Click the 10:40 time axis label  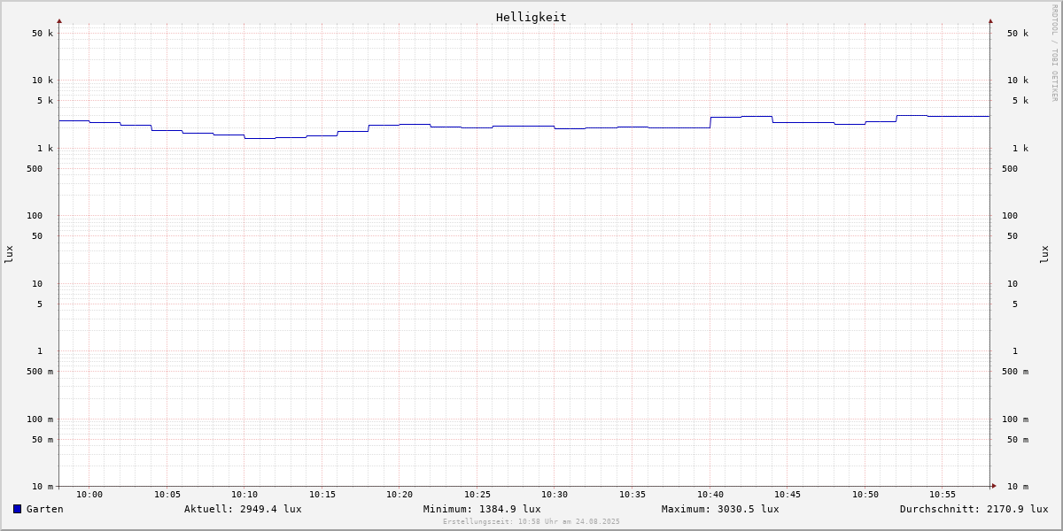710,495
